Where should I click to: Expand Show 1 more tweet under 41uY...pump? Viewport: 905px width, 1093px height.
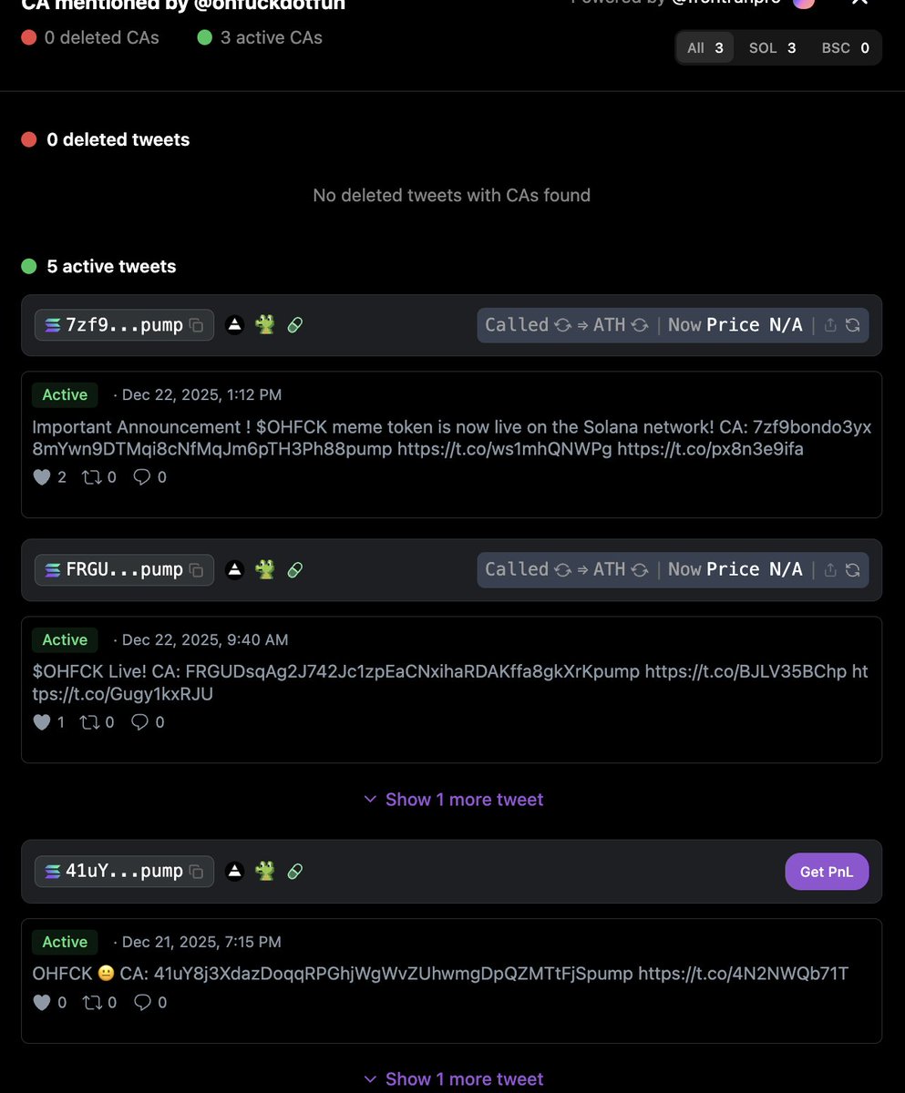[453, 1079]
